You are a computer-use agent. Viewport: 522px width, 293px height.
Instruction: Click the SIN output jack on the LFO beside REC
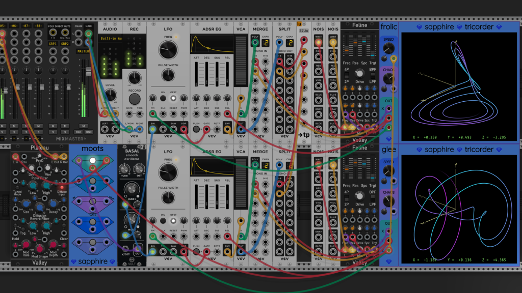(152, 129)
